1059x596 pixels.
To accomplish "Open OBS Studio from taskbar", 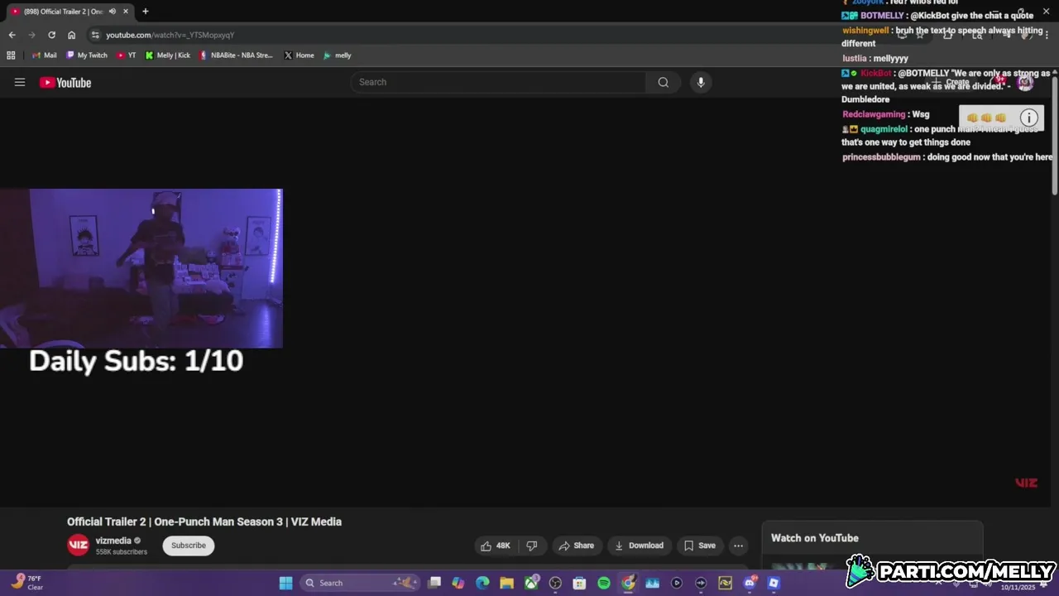I will tap(555, 583).
